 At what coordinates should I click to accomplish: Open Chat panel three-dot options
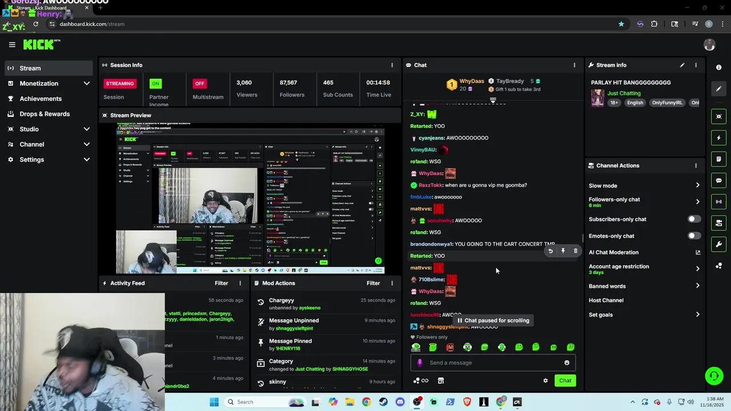click(x=575, y=65)
